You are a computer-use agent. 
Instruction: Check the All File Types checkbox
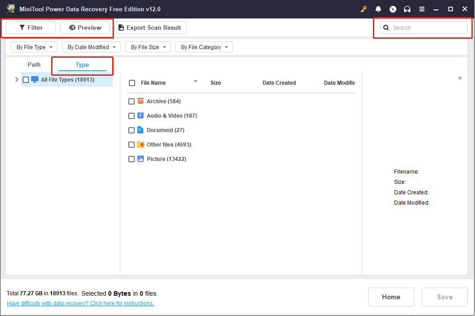[x=26, y=80]
